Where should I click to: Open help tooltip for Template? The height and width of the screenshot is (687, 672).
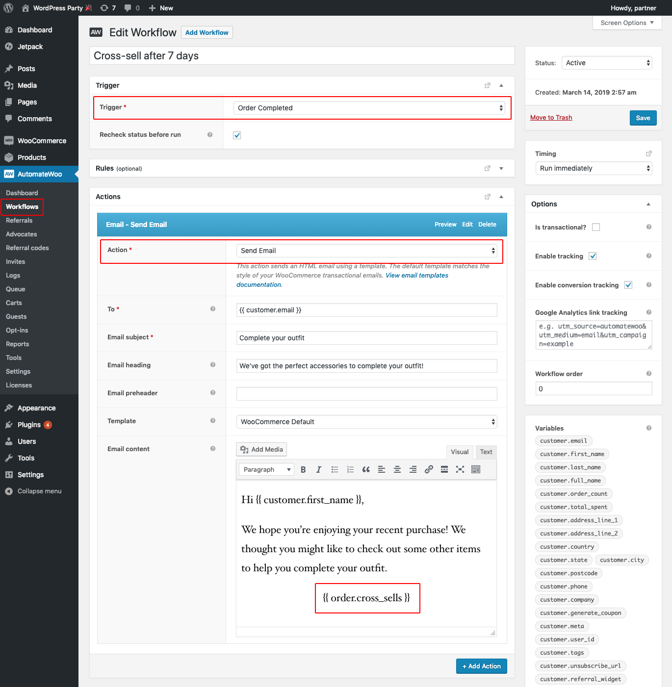(213, 421)
